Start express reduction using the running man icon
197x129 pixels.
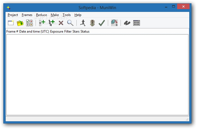(x=83, y=23)
